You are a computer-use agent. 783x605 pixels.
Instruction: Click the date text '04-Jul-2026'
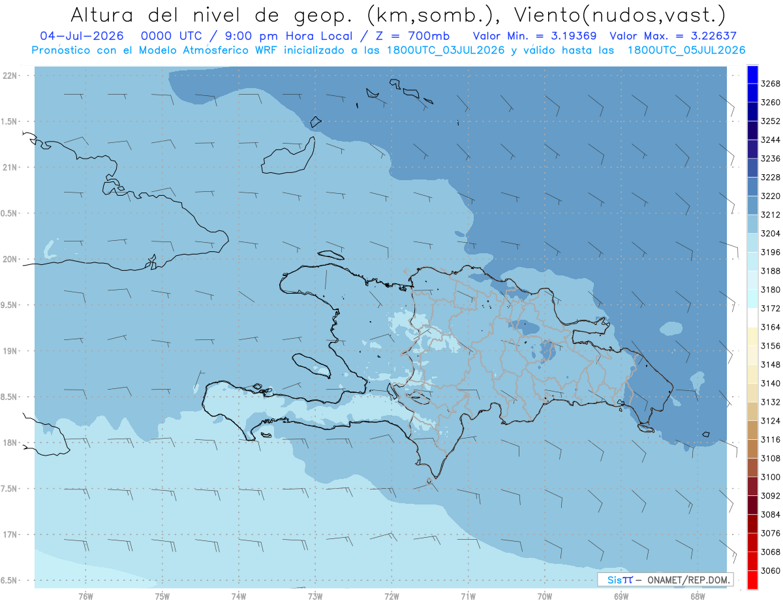click(82, 35)
